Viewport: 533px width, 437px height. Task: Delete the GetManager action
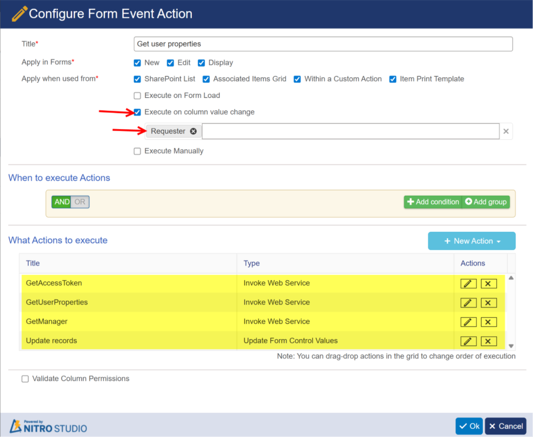click(x=488, y=322)
